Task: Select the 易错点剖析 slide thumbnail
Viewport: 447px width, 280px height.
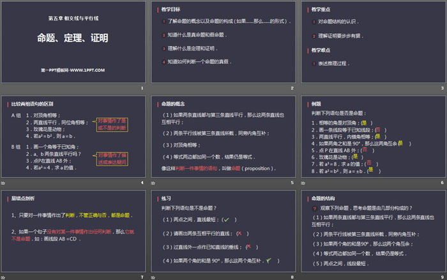Action: pyautogui.click(x=73, y=230)
